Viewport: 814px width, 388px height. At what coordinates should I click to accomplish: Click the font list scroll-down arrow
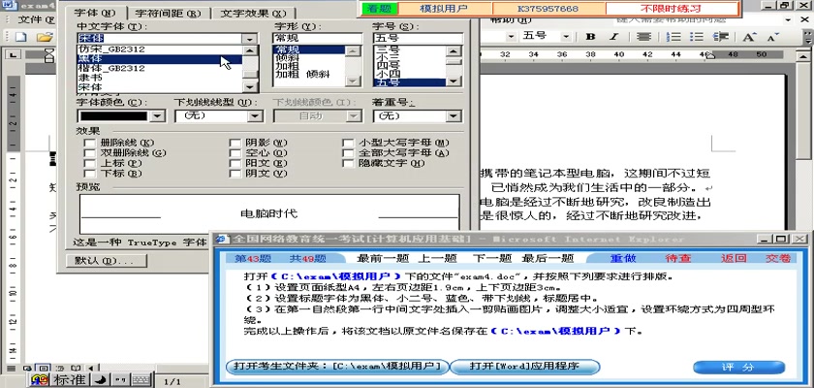tap(250, 87)
